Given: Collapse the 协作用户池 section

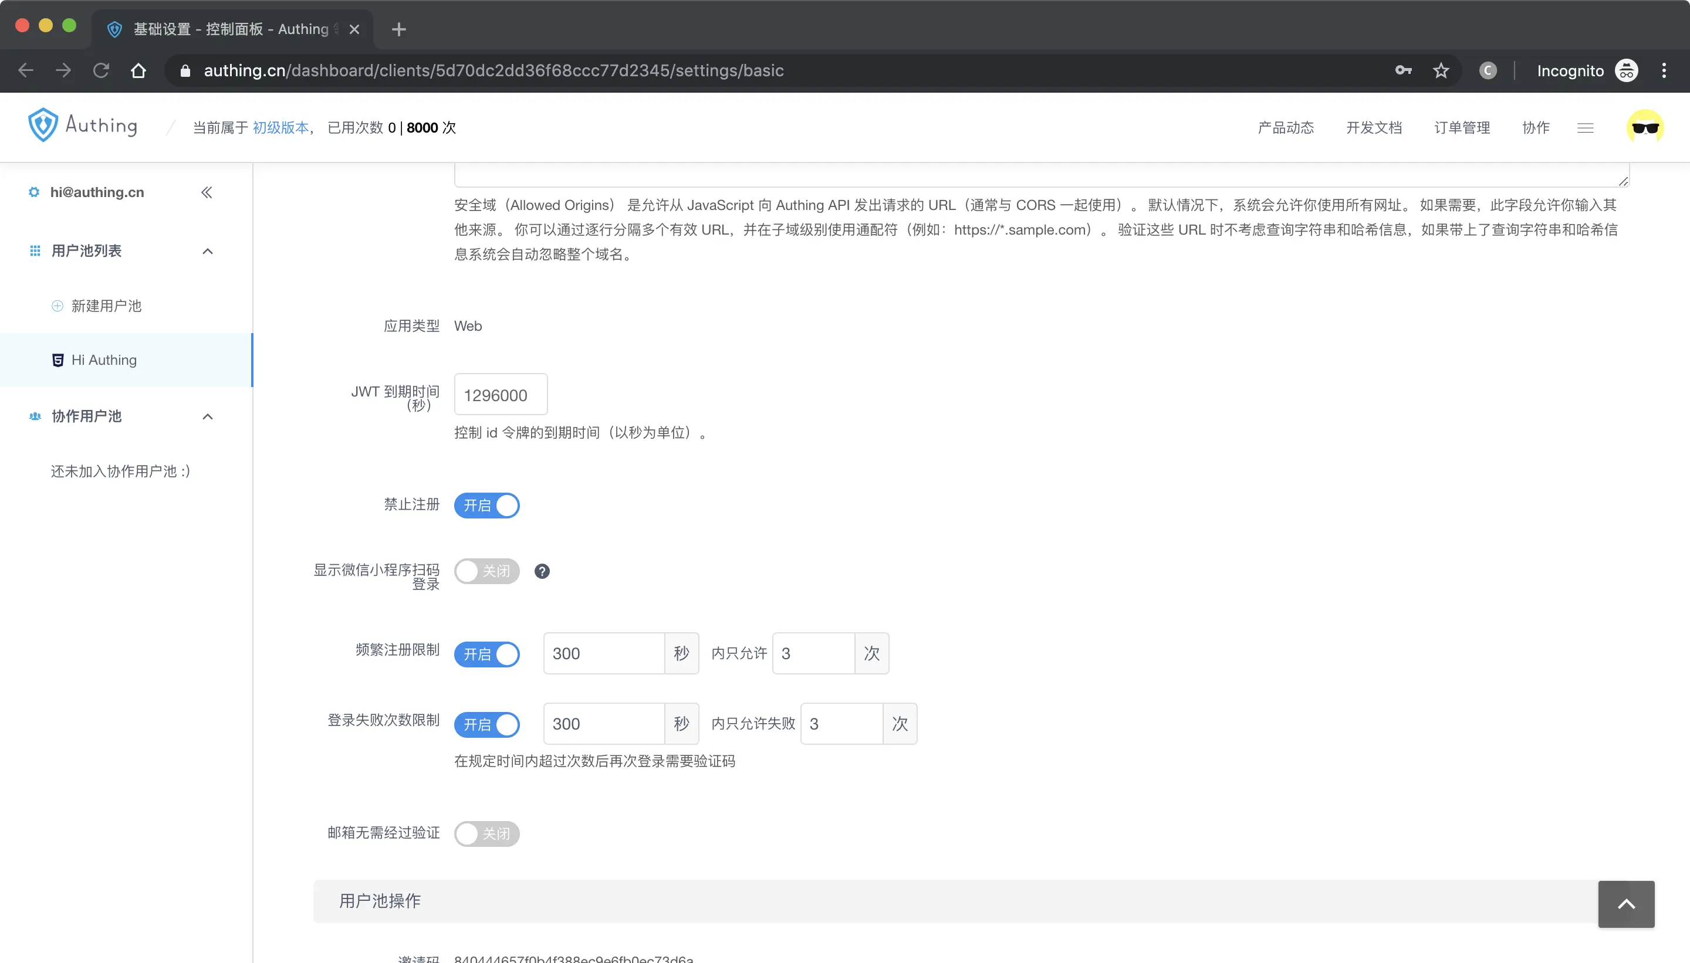Looking at the screenshot, I should [207, 416].
